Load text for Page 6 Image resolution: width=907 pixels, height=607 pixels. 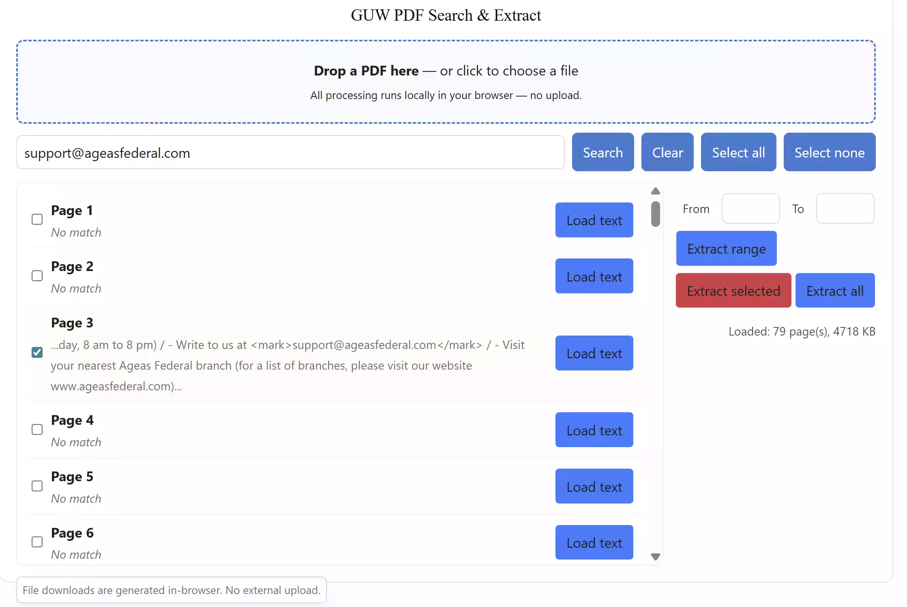(x=594, y=542)
